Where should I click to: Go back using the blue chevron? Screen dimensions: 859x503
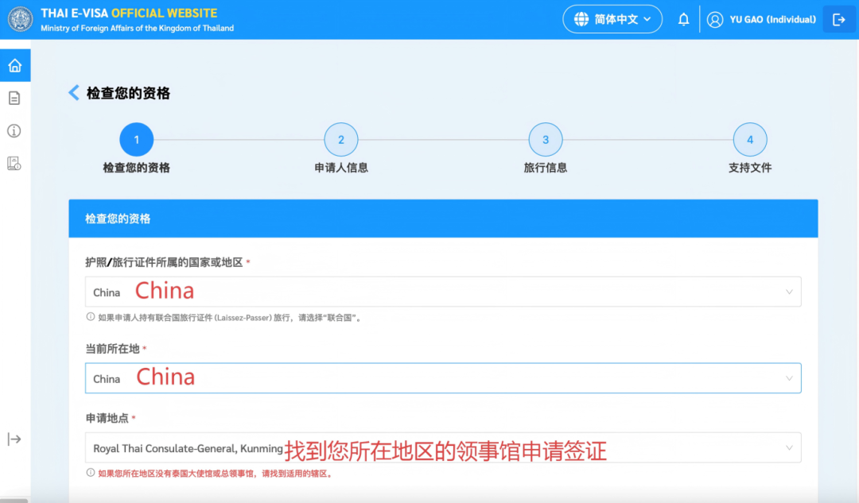tap(74, 93)
